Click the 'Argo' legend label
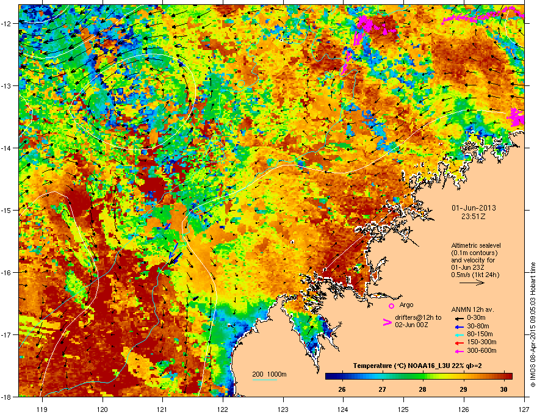The height and width of the screenshot is (415, 537). [406, 305]
